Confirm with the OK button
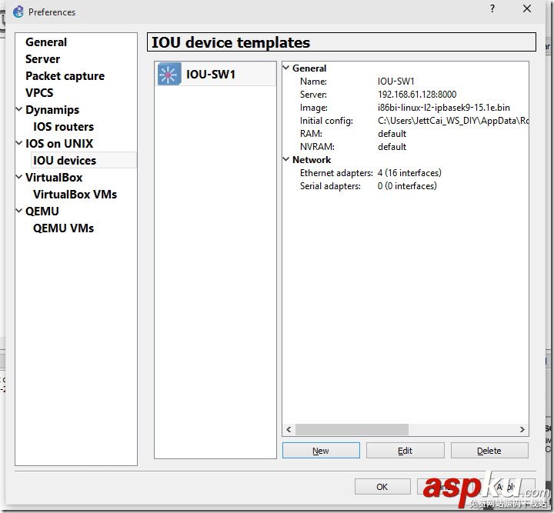554x513 pixels. pyautogui.click(x=382, y=487)
